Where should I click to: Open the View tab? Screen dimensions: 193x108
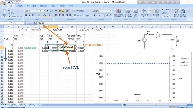[x=71, y=6]
